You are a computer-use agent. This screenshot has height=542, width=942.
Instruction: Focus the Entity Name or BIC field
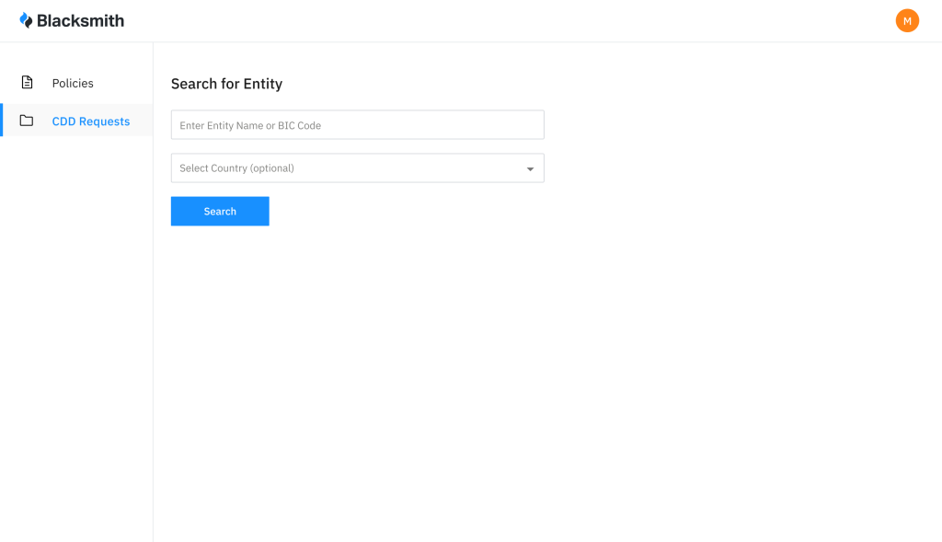tap(357, 124)
